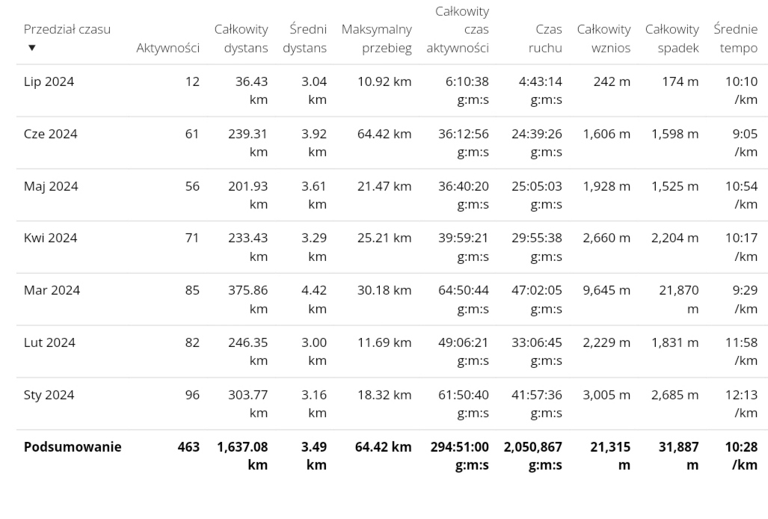768x519 pixels.
Task: Click the Całkowity dystans column header
Action: 241,39
